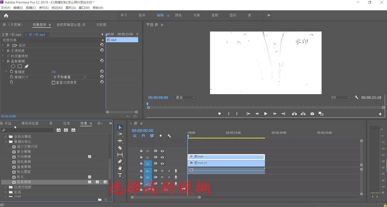Toggle snap in timeline
Screen dimensions: 387x207
[143, 136]
